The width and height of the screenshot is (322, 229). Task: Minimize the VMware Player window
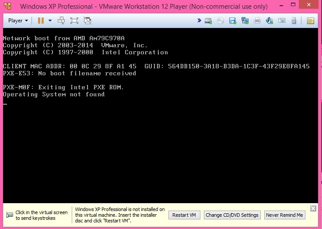281,5
